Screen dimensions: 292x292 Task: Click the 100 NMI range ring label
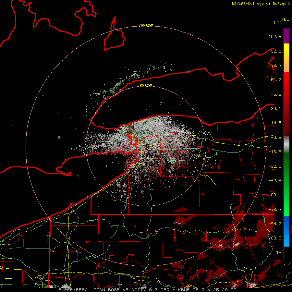[146, 26]
